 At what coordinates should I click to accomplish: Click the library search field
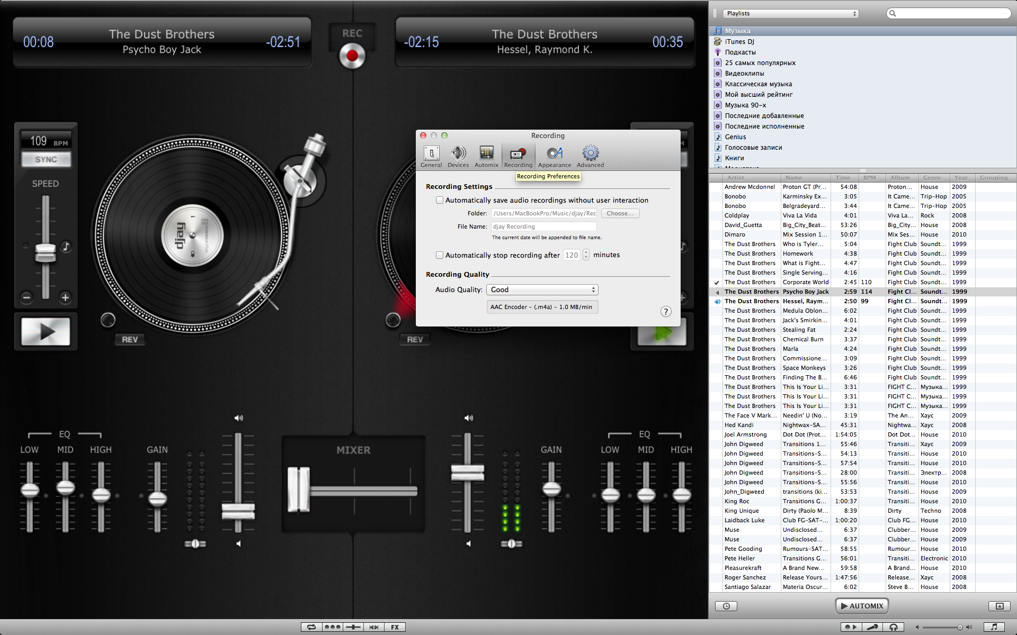(x=949, y=14)
